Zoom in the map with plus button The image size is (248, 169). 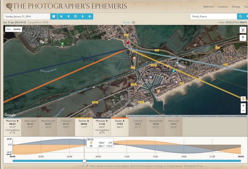point(243,106)
